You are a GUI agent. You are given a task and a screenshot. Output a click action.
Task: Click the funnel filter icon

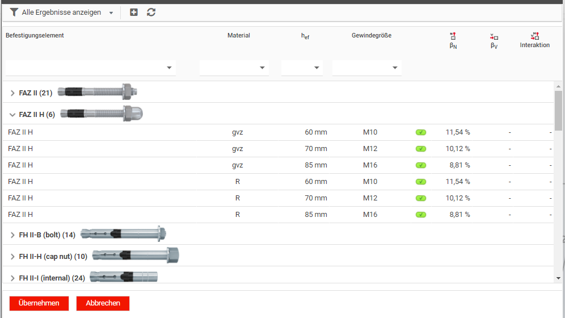[14, 12]
